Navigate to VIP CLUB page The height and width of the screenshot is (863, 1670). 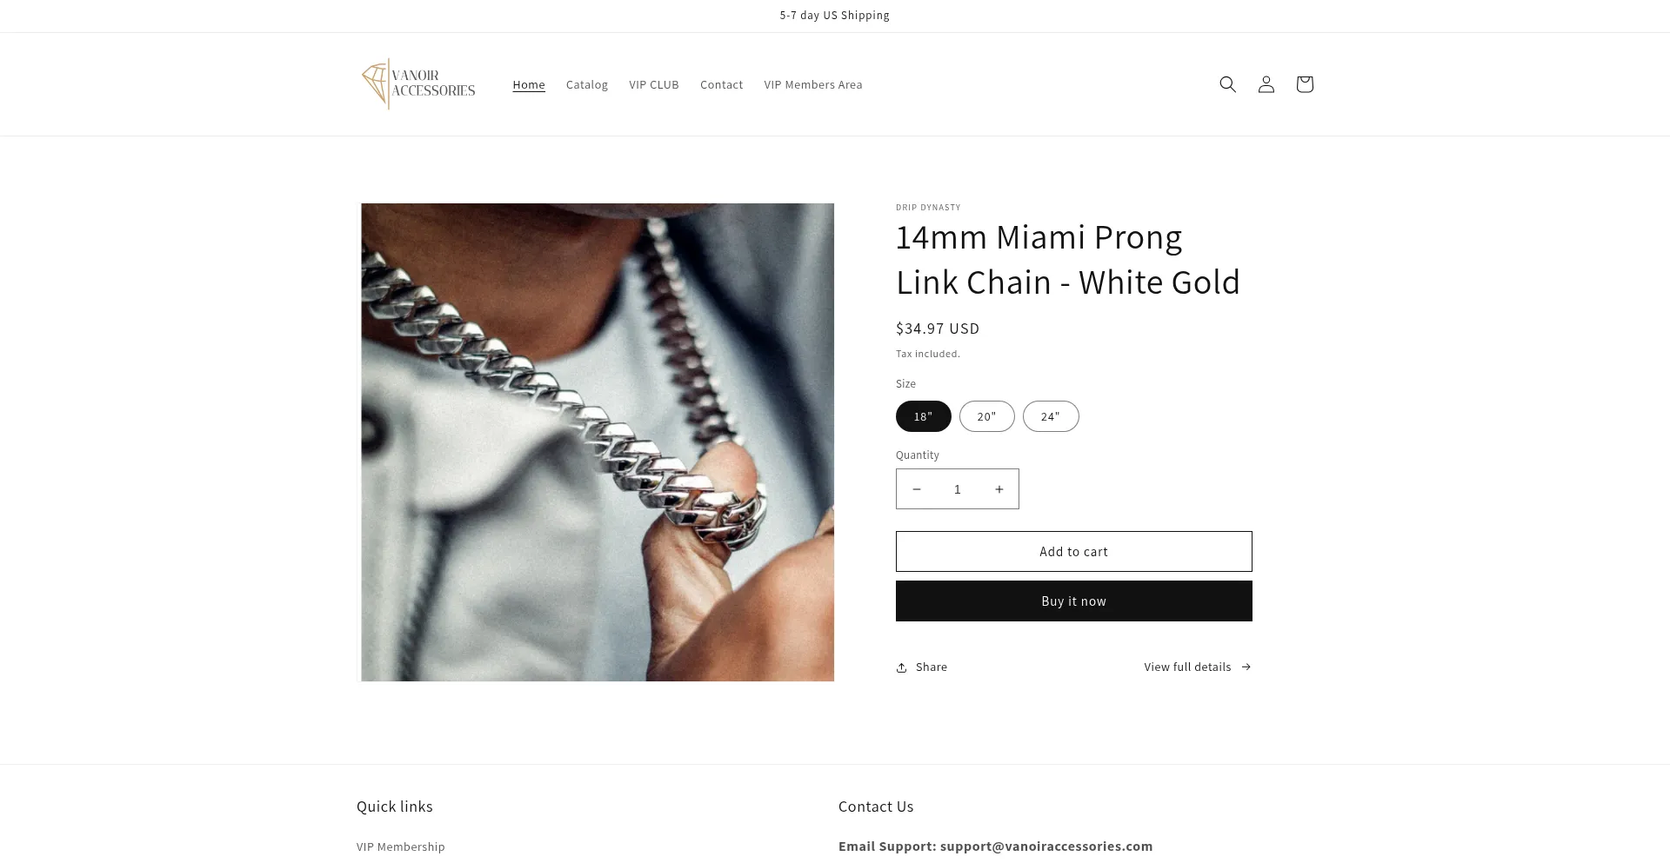pyautogui.click(x=653, y=84)
